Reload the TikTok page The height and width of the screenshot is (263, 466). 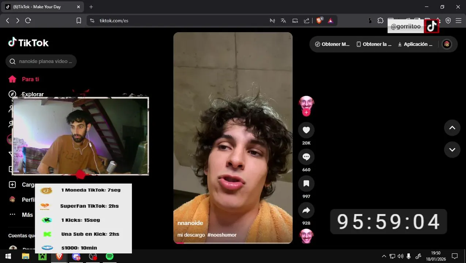point(28,21)
